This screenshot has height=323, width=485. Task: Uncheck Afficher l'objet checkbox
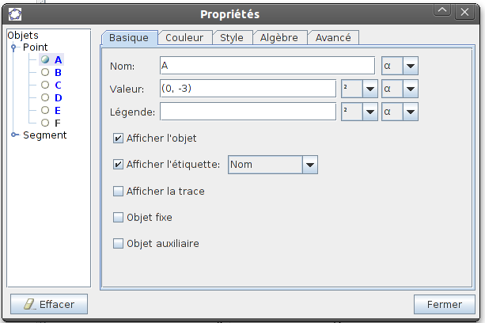[x=119, y=139]
